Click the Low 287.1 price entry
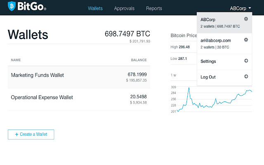Screen dimensions: 264x165 click(179, 59)
